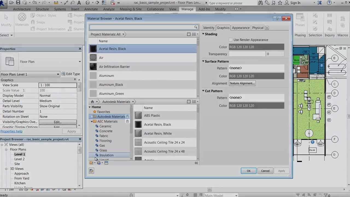Click the Open file icon in quick access toolbar

coord(11,2)
